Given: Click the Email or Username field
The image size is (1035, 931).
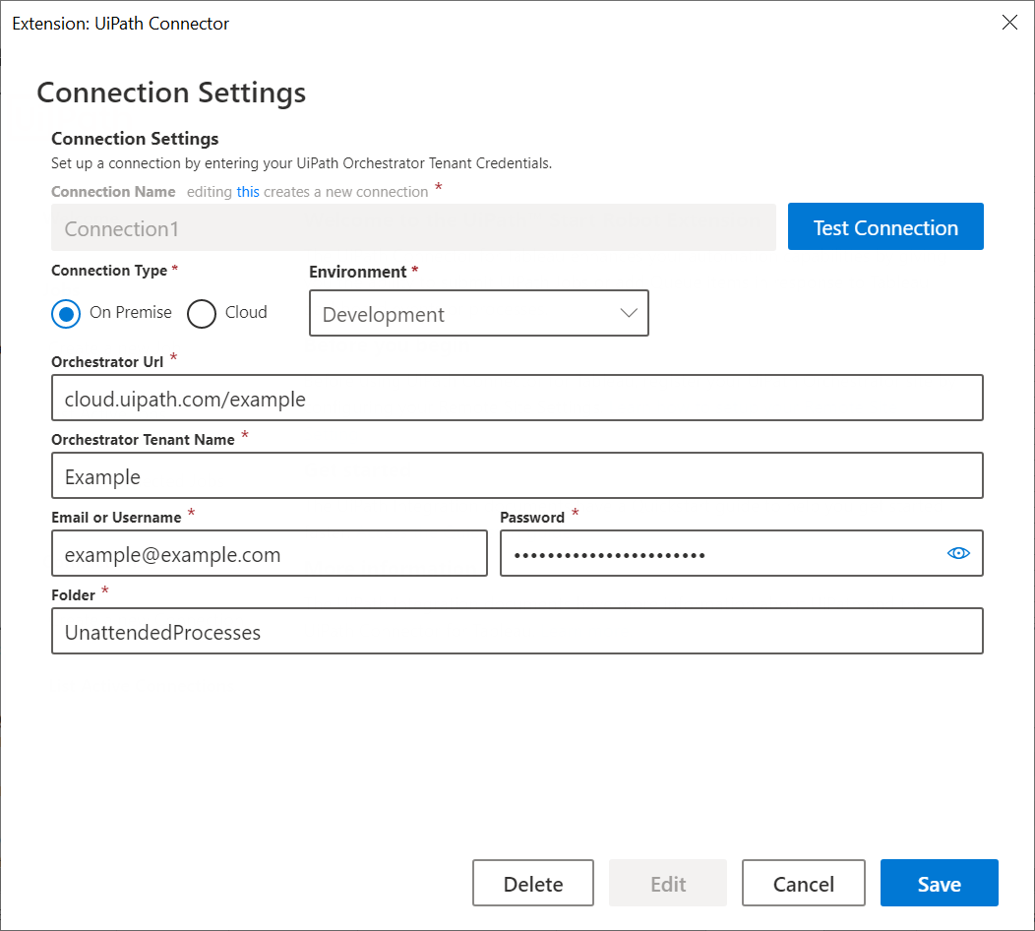Looking at the screenshot, I should pos(270,553).
